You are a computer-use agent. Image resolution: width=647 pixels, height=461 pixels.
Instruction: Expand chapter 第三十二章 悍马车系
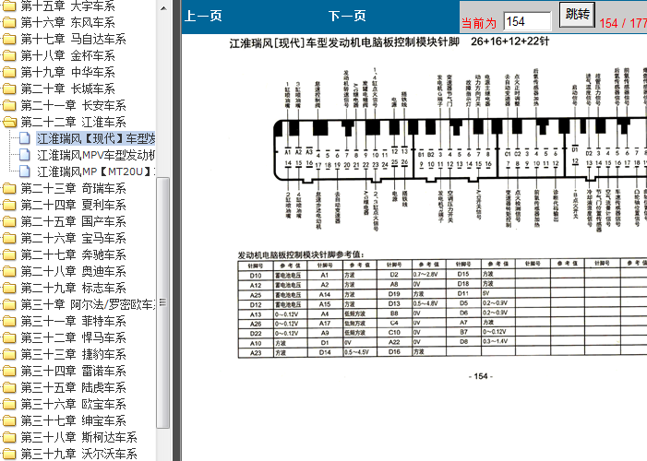click(74, 337)
